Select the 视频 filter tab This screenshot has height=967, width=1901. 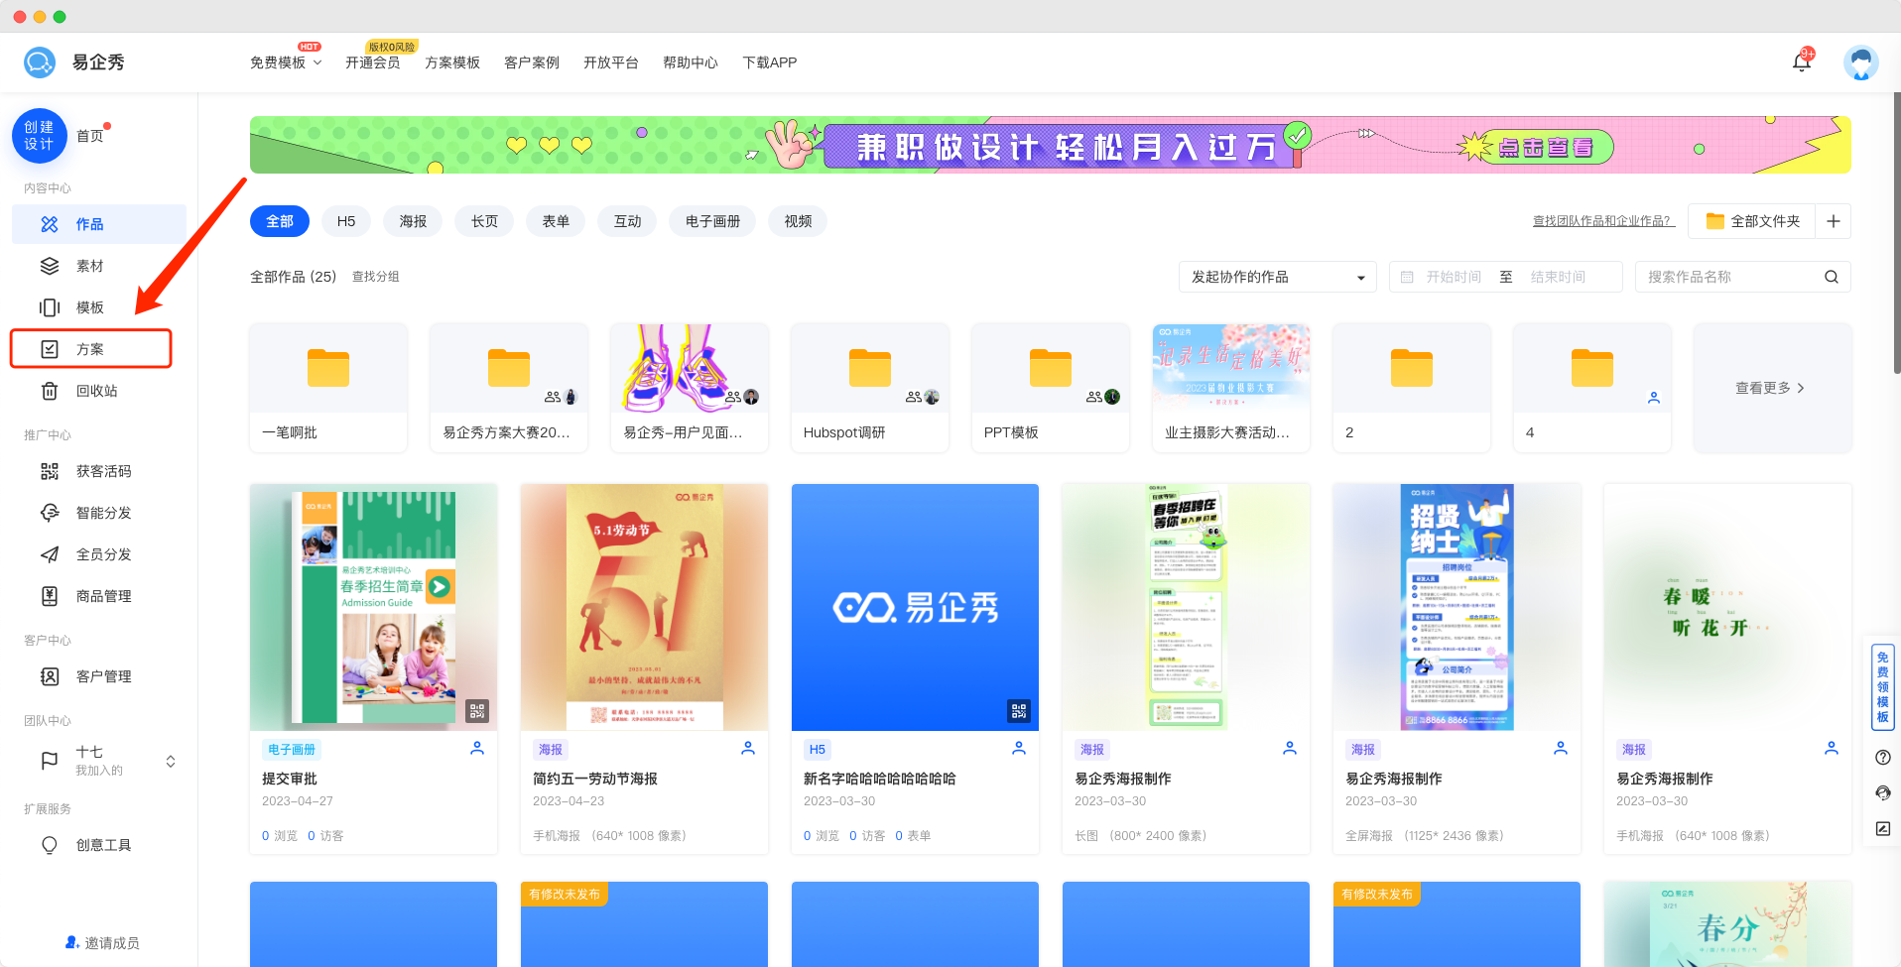(798, 221)
